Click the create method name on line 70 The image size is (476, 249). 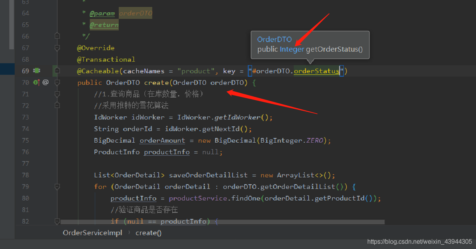click(x=156, y=82)
